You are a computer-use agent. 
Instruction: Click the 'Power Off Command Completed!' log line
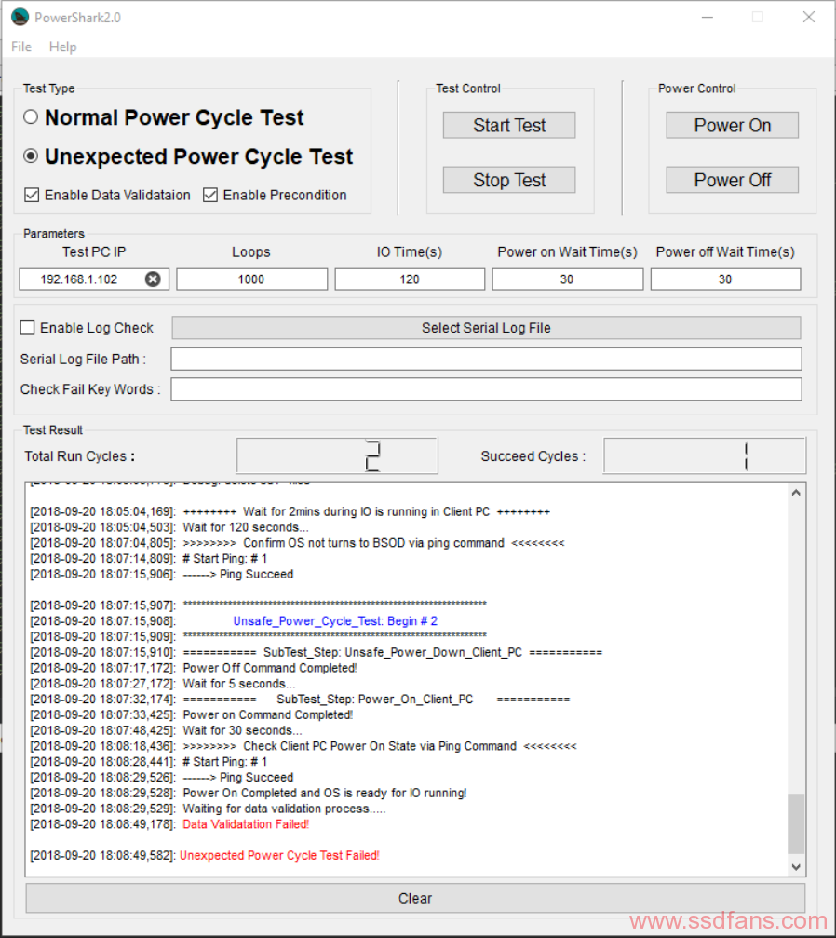tap(270, 668)
